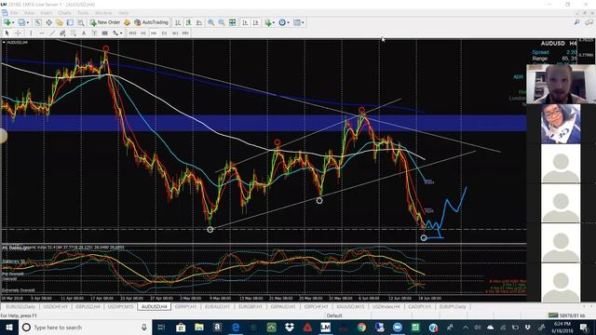
Task: Select the Equidistant Channel tool
Action: pos(62,33)
